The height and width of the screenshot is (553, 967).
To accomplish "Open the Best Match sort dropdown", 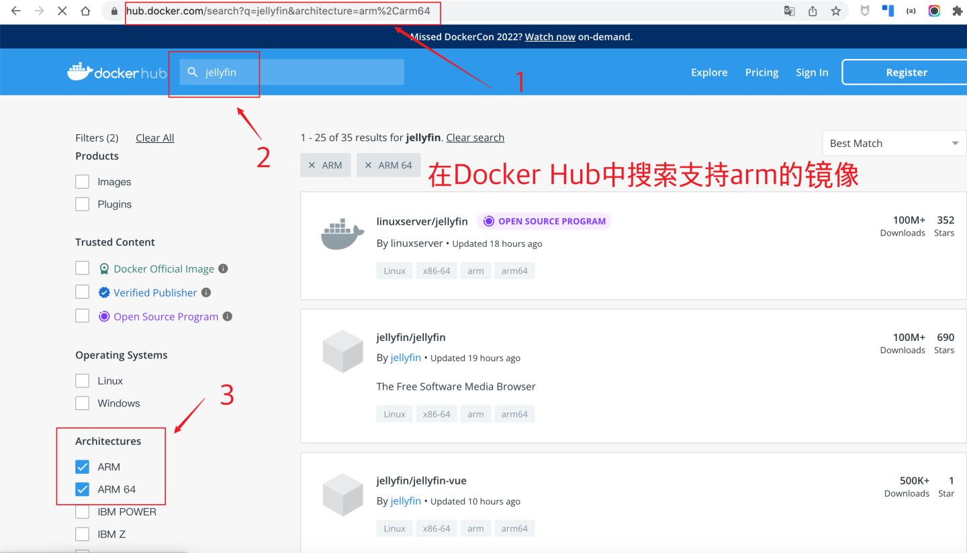I will 893,142.
